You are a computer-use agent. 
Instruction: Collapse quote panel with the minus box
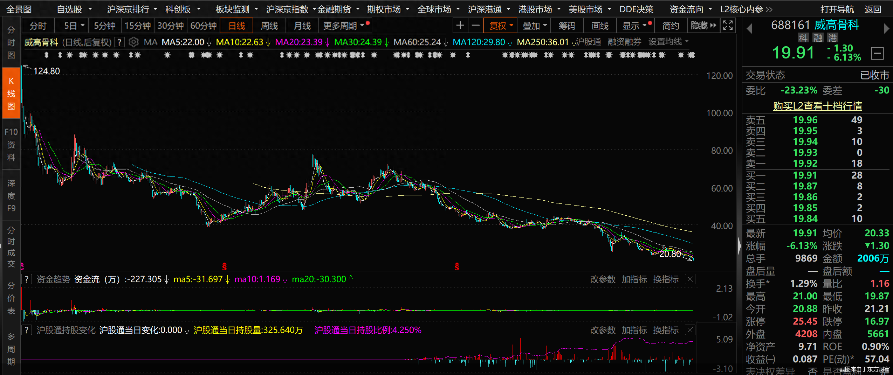877,54
